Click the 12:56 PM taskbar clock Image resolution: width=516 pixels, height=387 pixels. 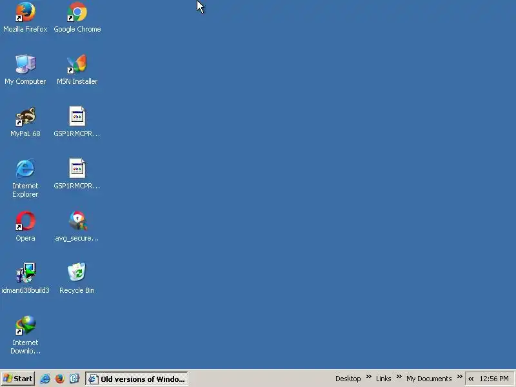(494, 379)
